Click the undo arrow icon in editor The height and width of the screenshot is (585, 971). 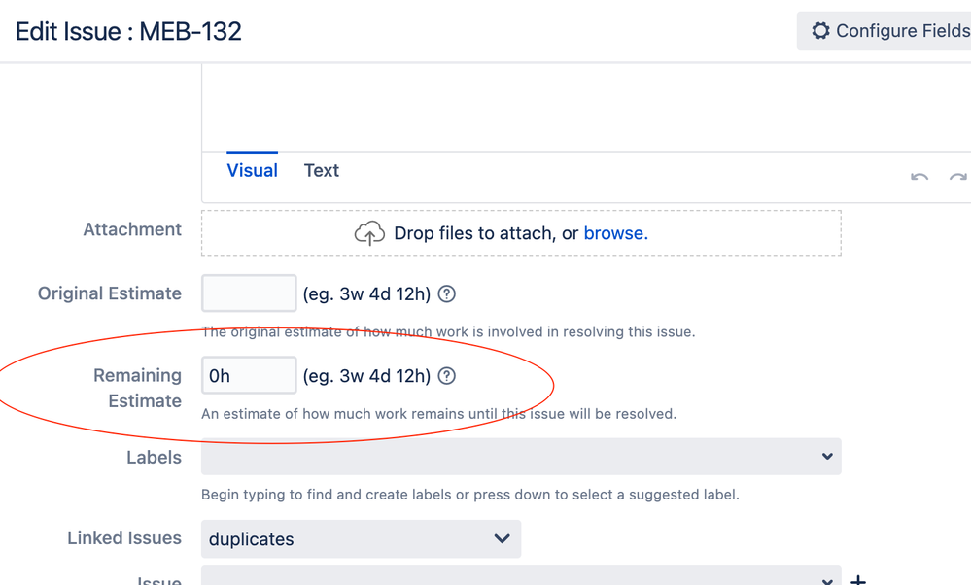919,178
